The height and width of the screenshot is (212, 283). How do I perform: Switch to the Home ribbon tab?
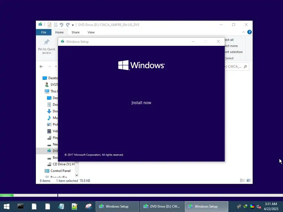[x=59, y=32]
